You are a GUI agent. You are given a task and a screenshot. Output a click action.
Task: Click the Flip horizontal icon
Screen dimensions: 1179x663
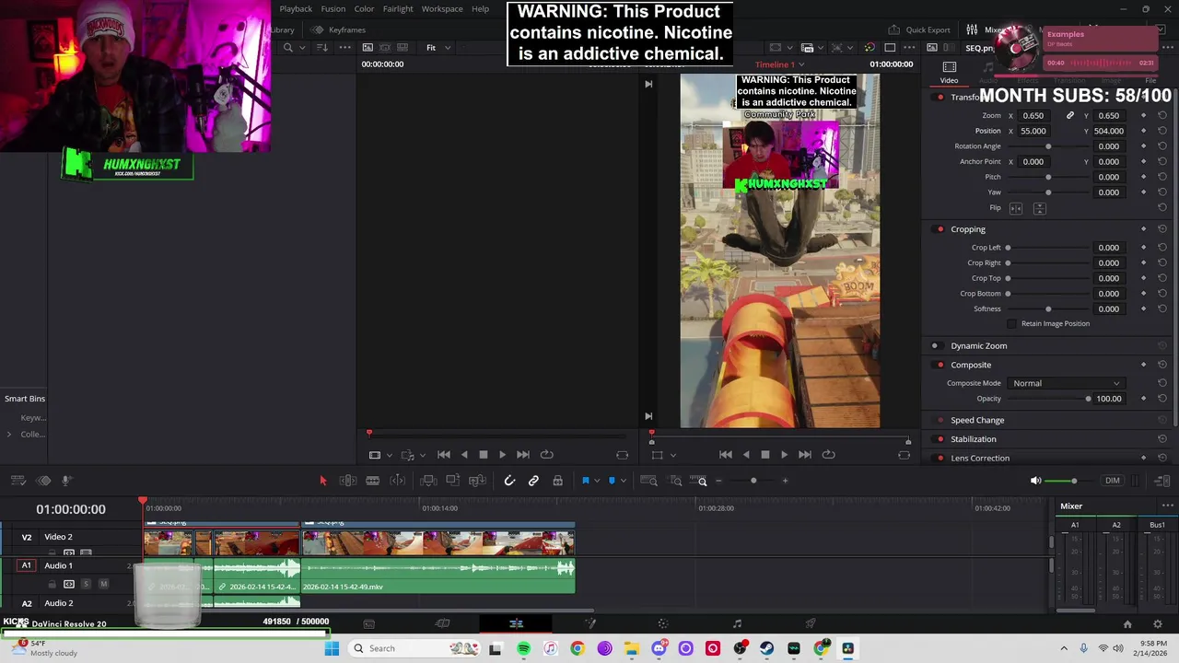click(1016, 208)
